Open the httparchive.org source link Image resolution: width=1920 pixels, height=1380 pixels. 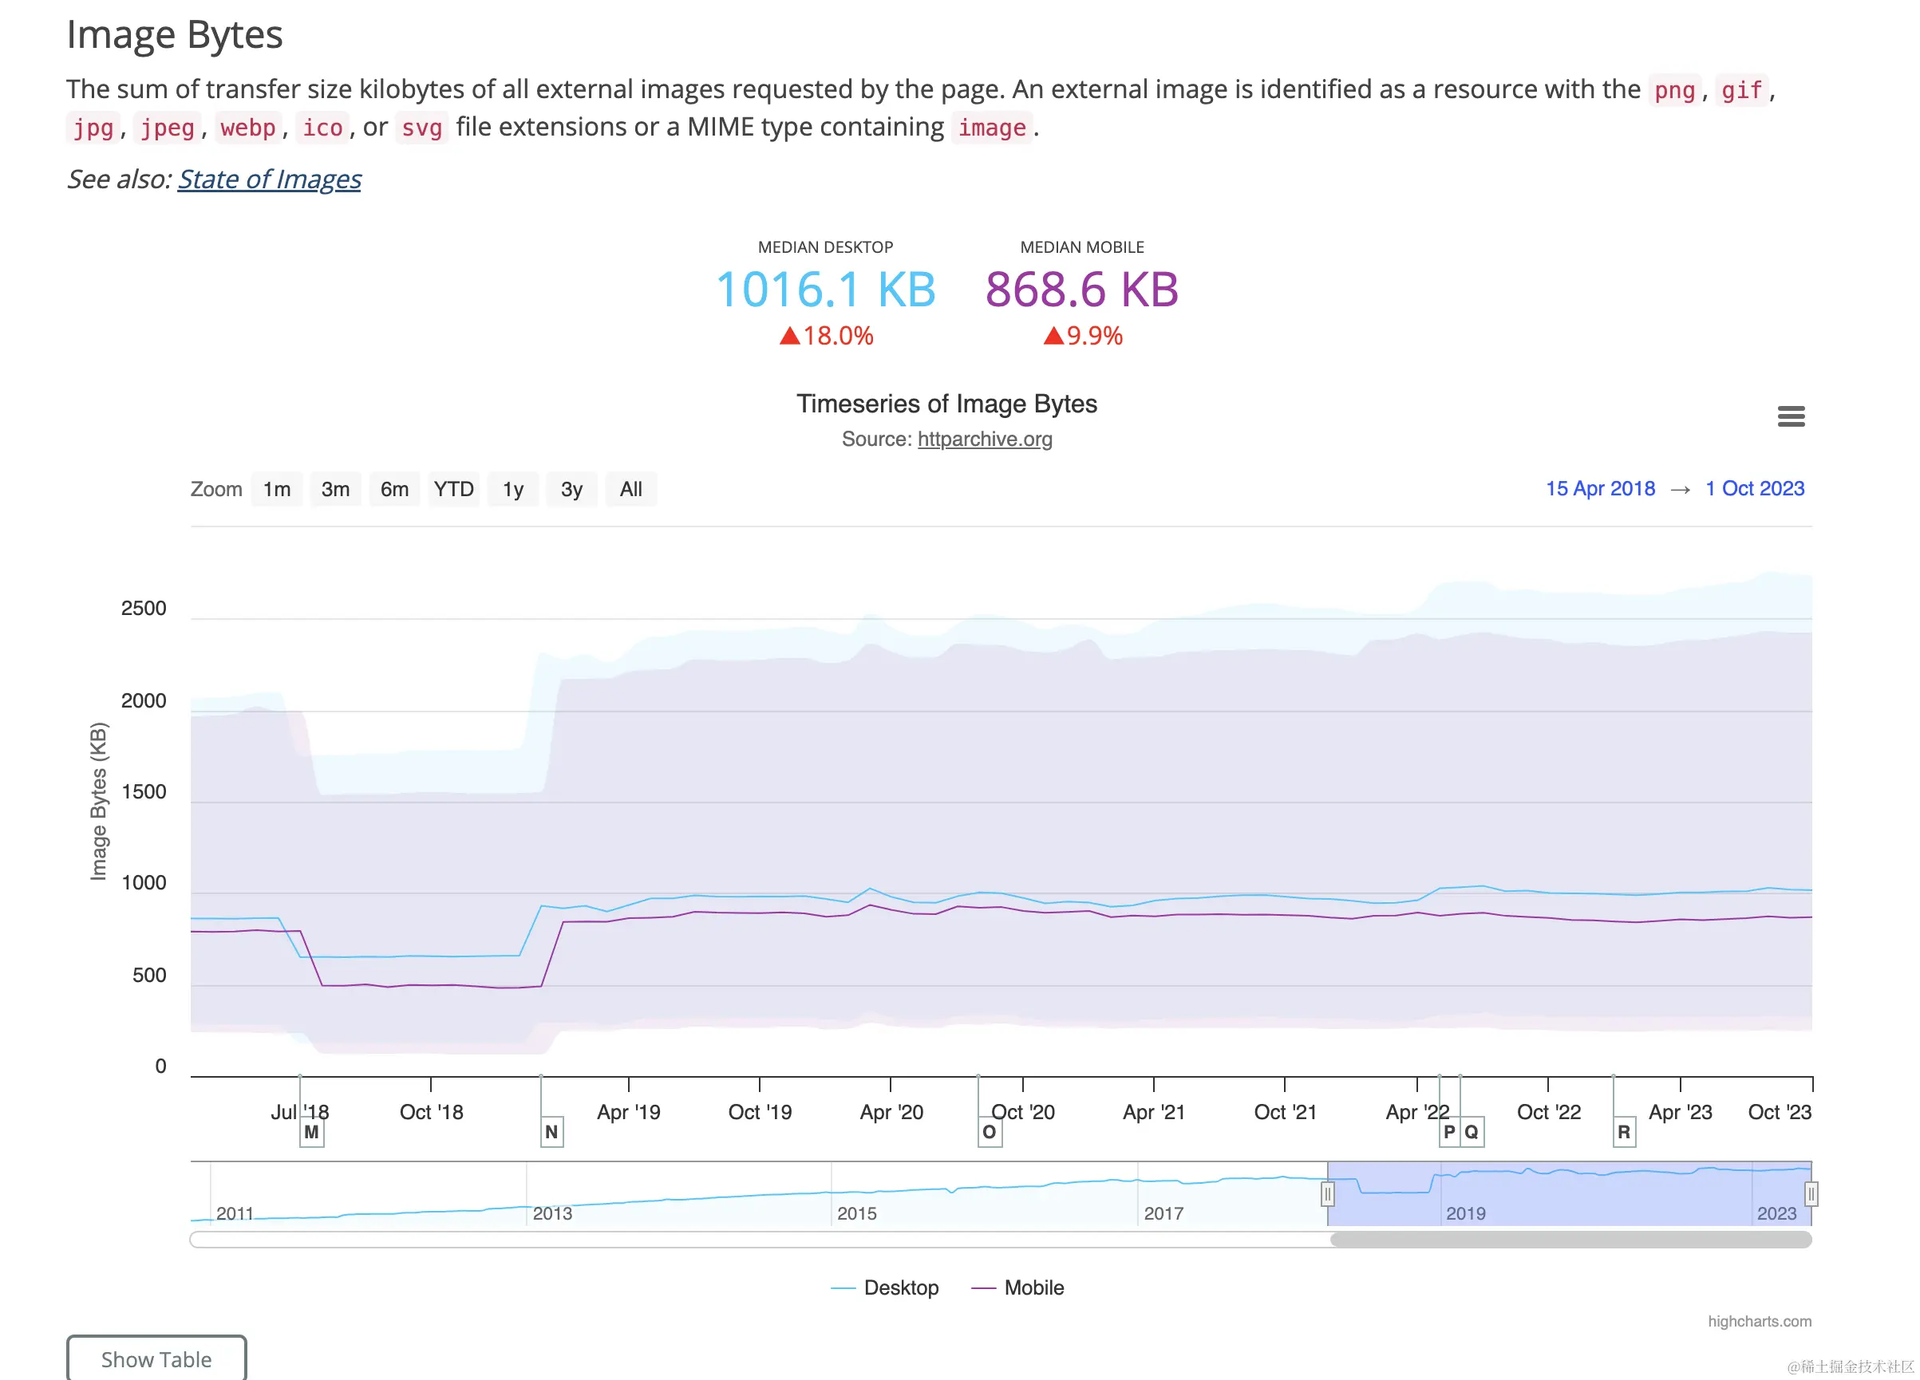click(985, 440)
